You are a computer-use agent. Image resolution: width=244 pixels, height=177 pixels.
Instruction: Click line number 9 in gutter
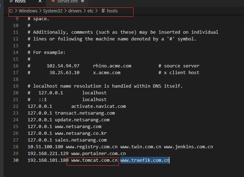pos(17,19)
